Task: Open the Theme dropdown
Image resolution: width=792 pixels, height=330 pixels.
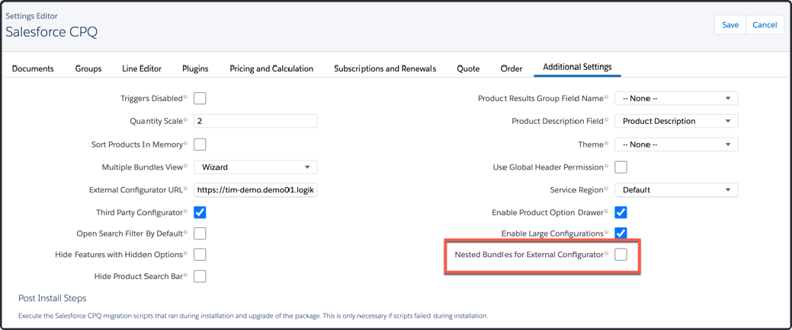Action: (676, 144)
